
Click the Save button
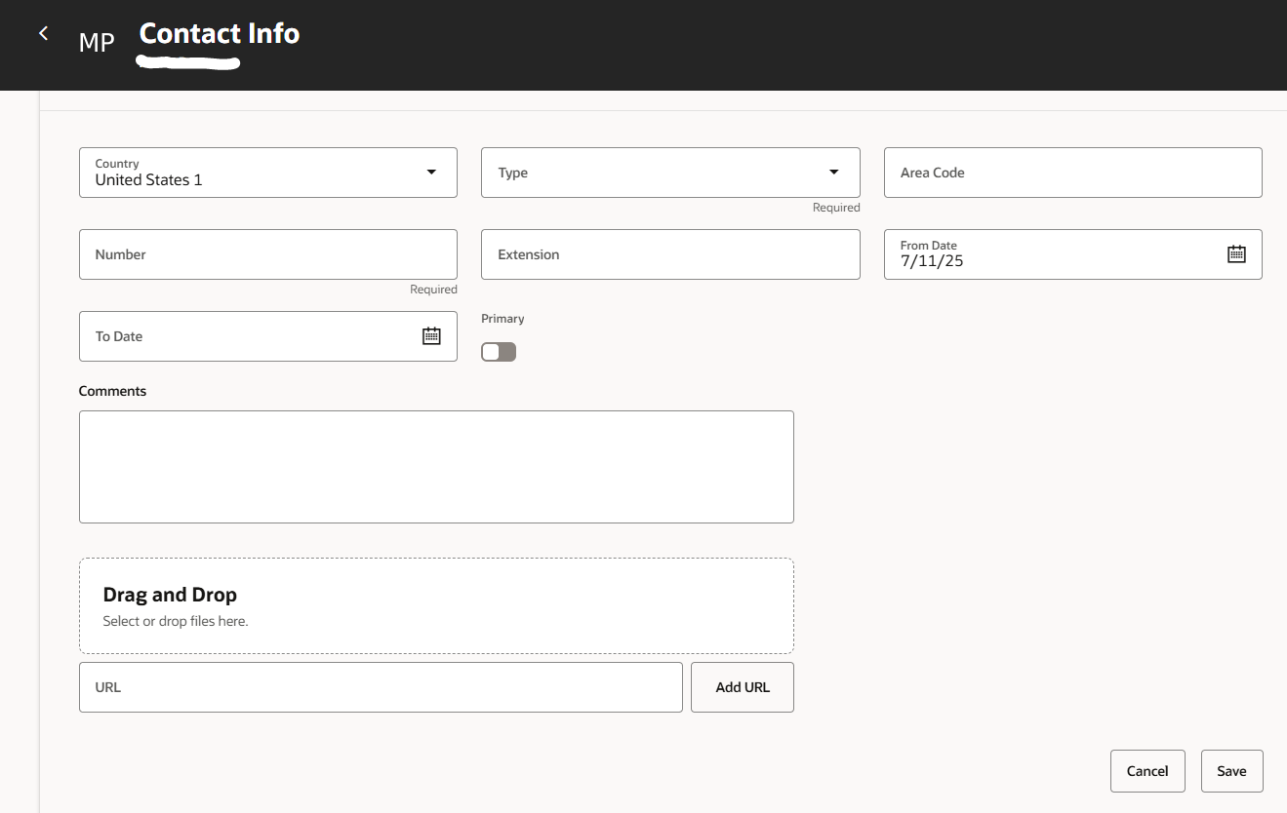tap(1230, 770)
